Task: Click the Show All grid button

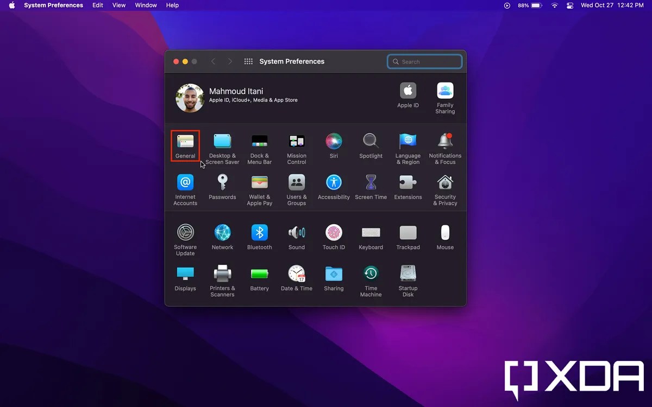Action: (x=248, y=61)
